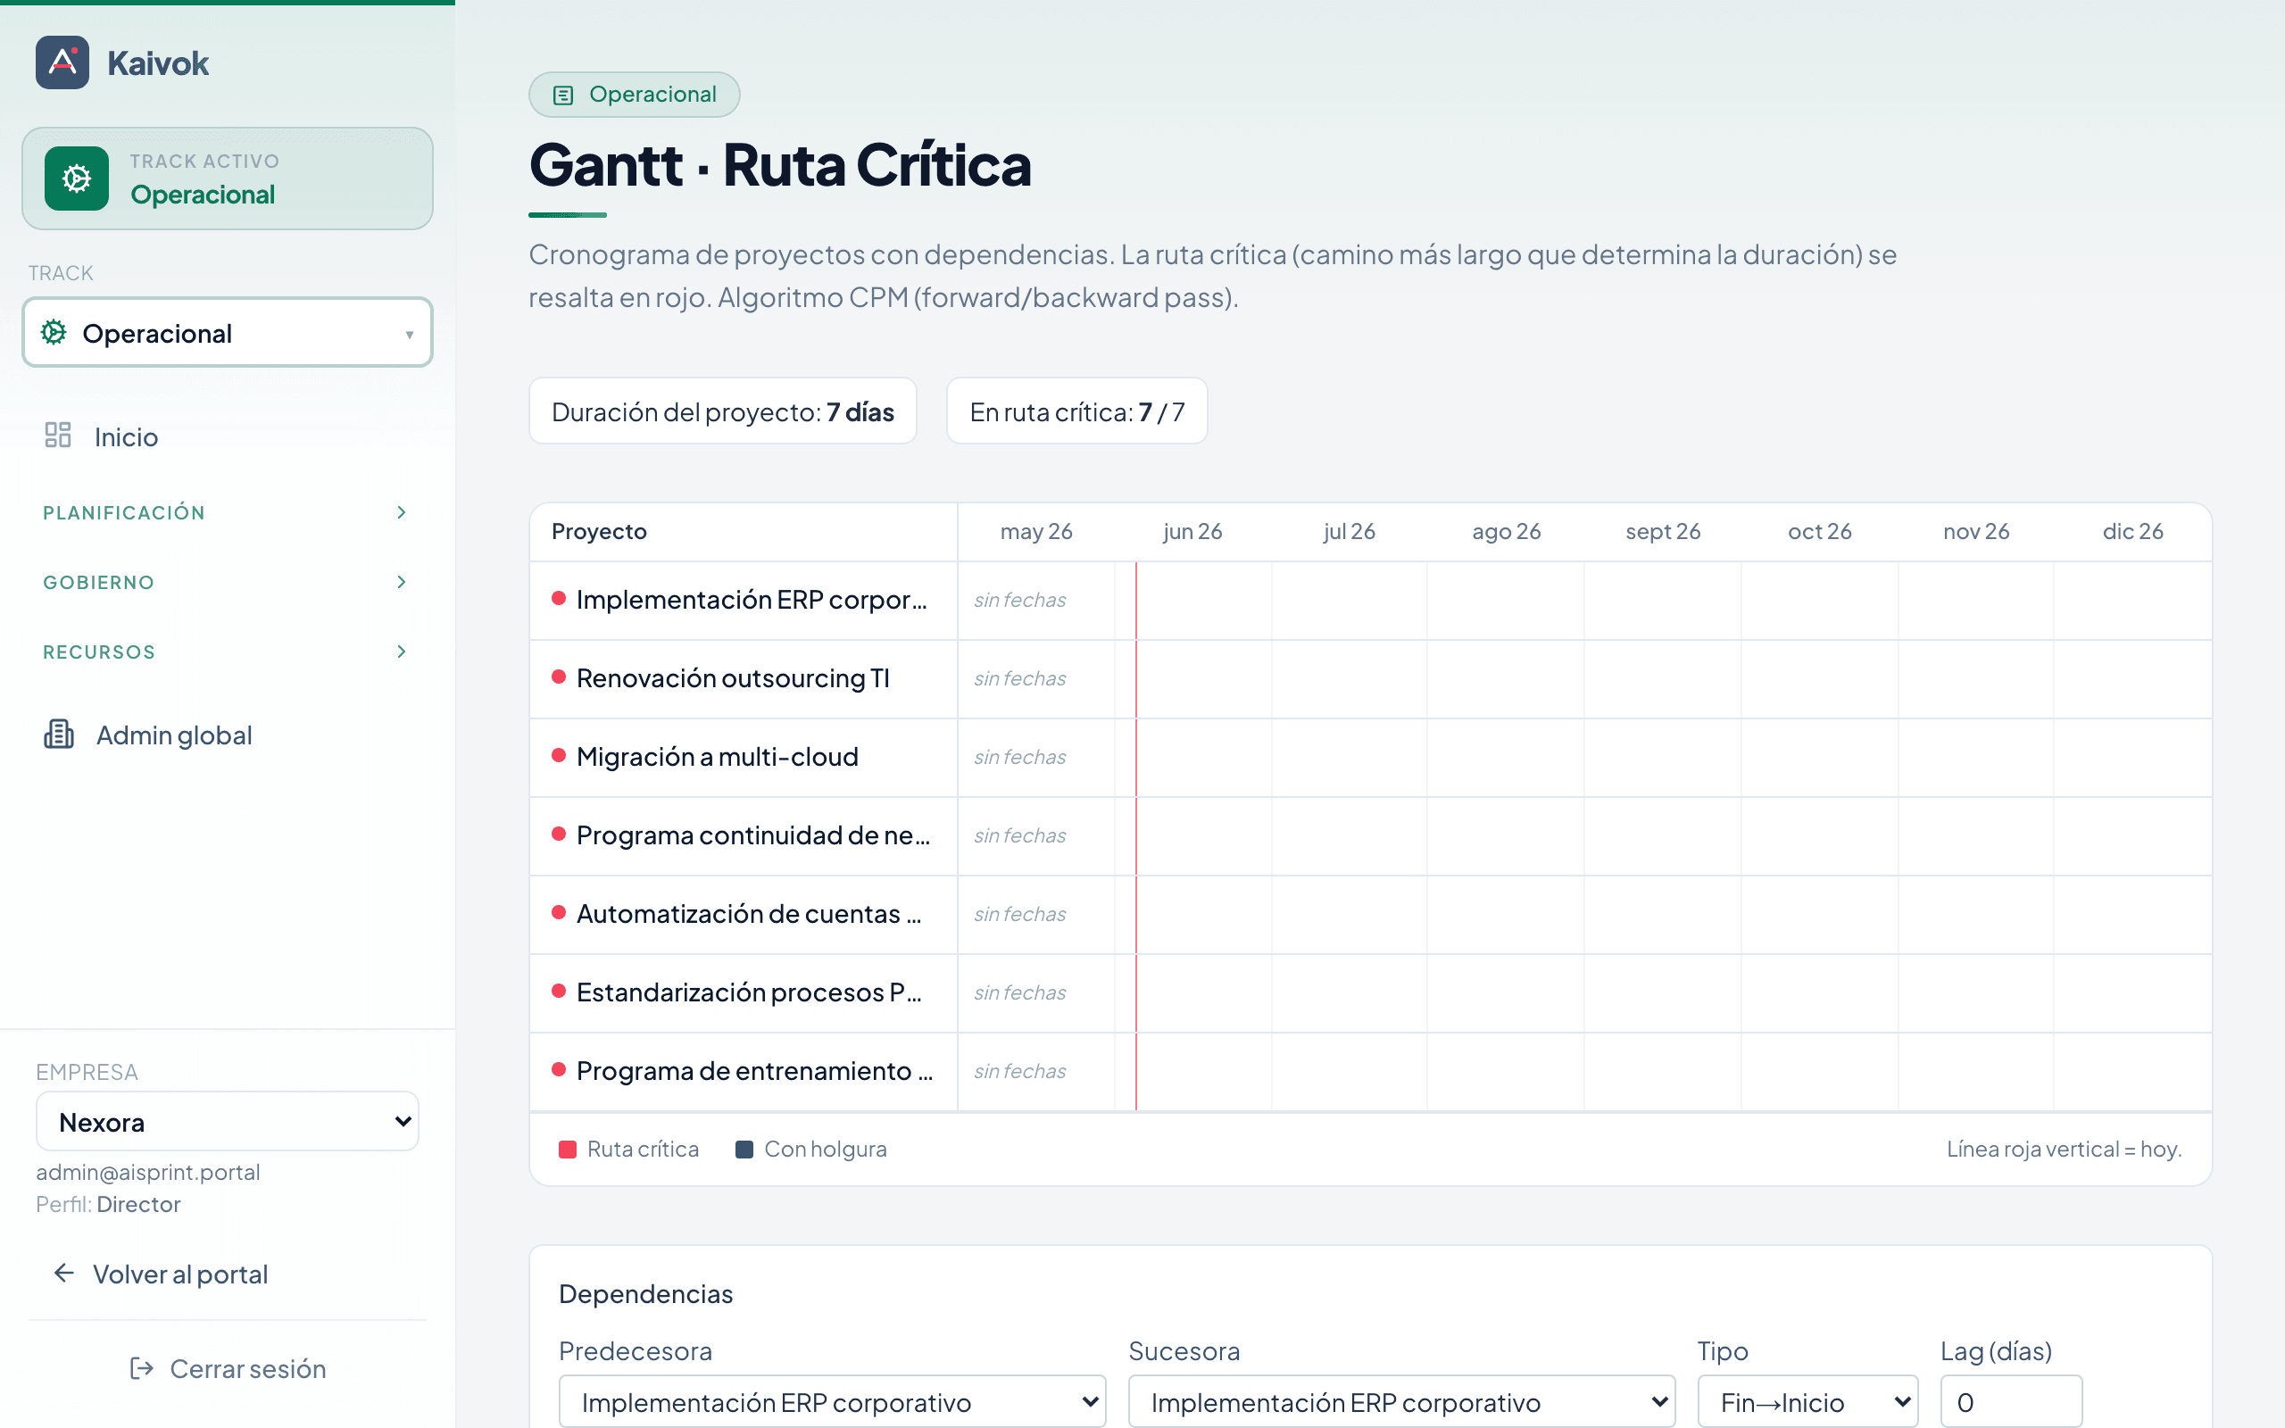Open the Empresa dropdown showing Nexora

(228, 1121)
